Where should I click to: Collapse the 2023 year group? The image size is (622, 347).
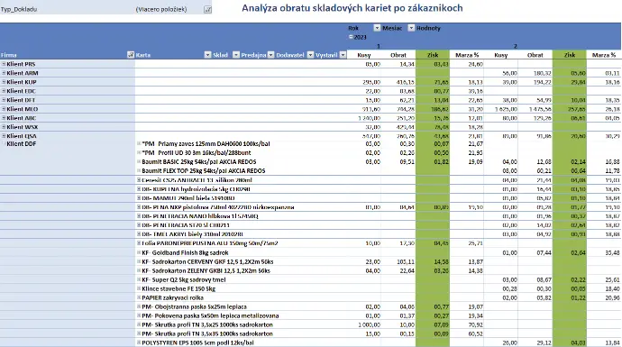351,37
